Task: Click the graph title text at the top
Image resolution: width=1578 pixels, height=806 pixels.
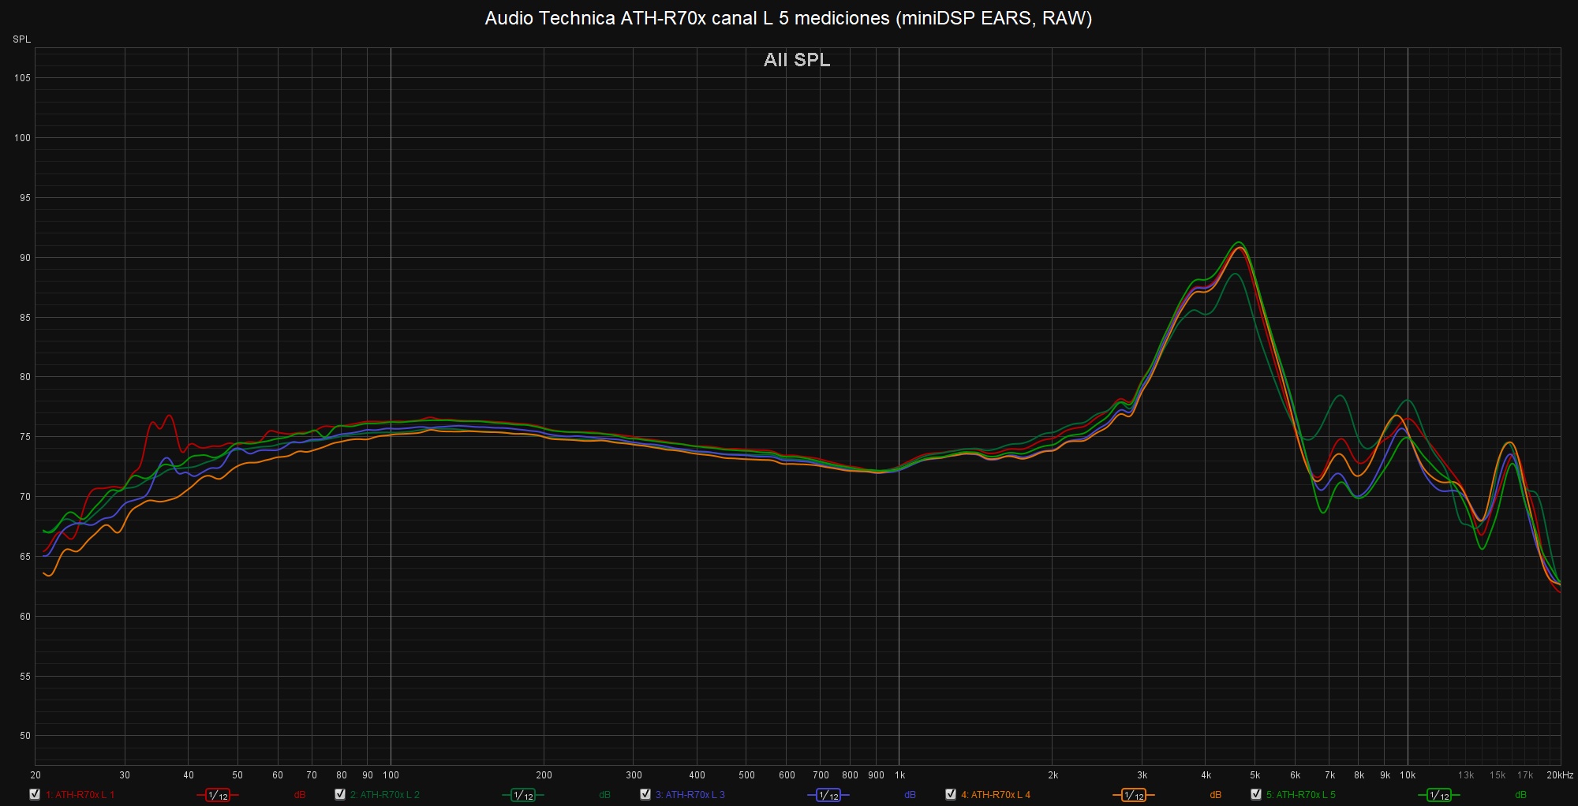Action: coord(788,18)
